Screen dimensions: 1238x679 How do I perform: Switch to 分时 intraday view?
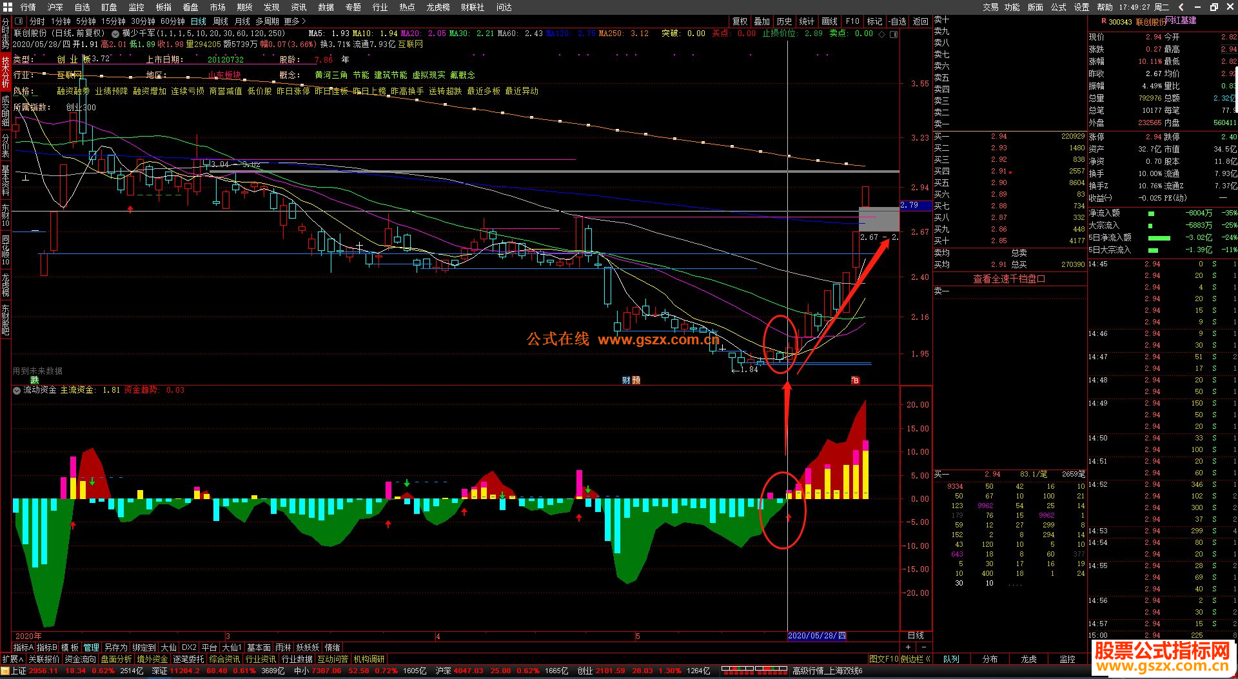37,21
